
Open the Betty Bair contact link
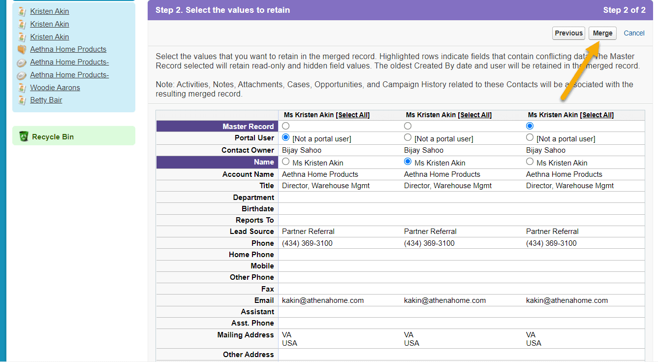46,99
